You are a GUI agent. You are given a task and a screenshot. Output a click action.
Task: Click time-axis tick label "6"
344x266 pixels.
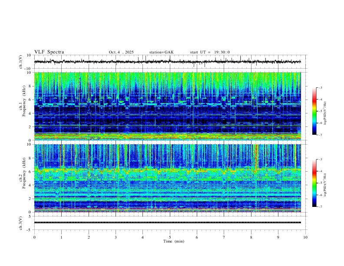[197, 237]
